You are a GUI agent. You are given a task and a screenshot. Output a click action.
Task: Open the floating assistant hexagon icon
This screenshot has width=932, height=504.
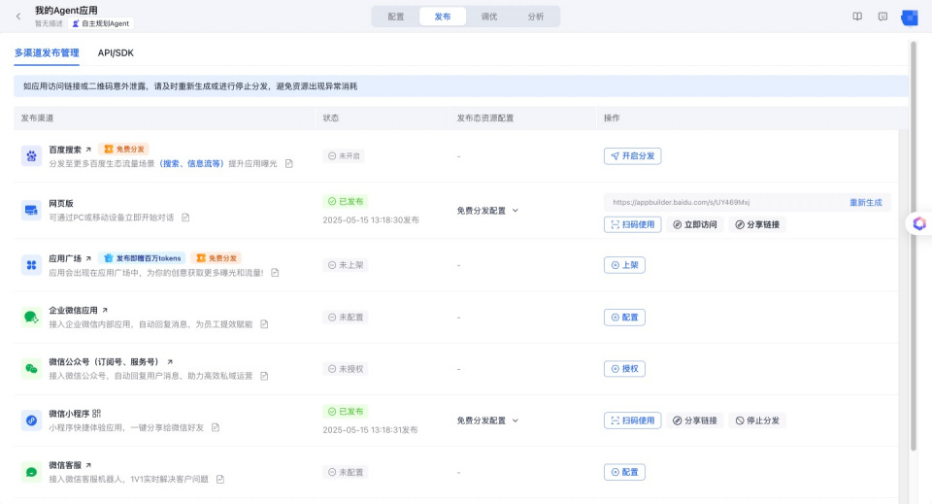point(919,223)
